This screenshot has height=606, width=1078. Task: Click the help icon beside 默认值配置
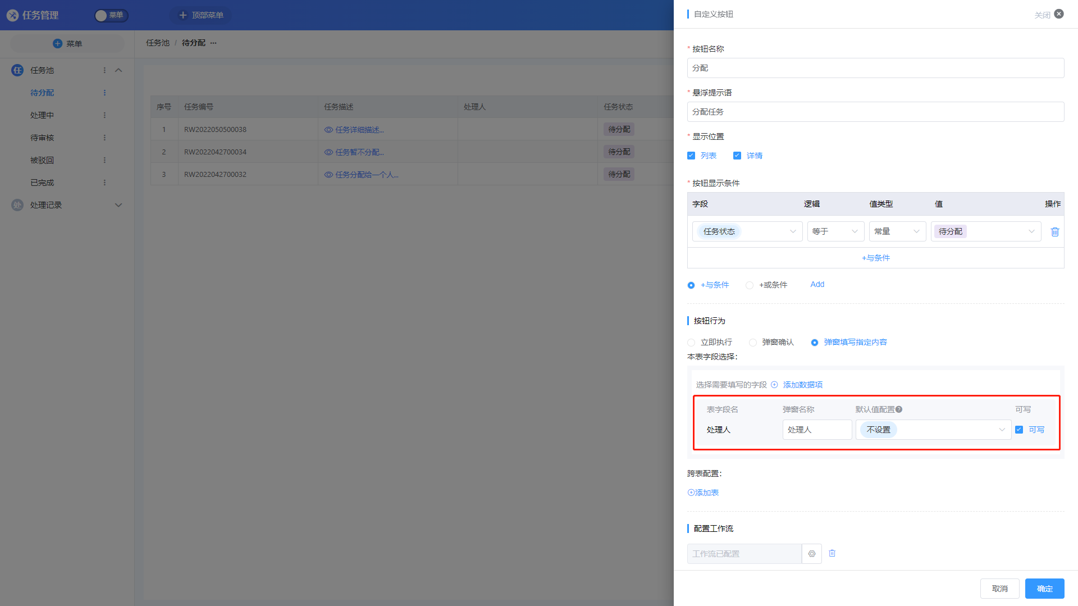point(899,409)
